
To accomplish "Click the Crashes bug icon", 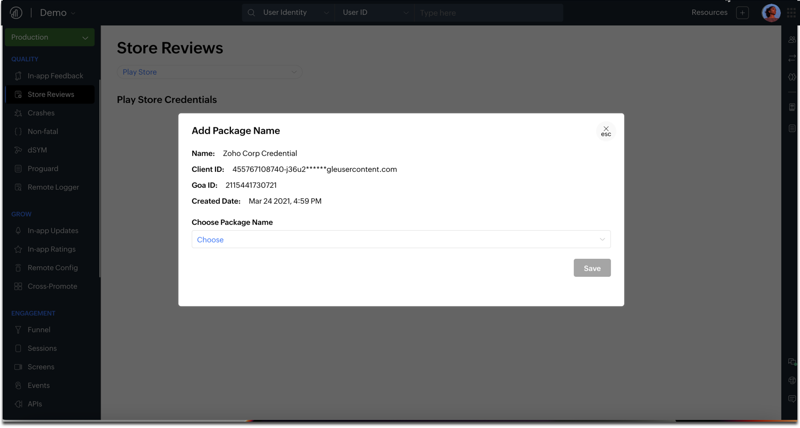I will click(18, 113).
